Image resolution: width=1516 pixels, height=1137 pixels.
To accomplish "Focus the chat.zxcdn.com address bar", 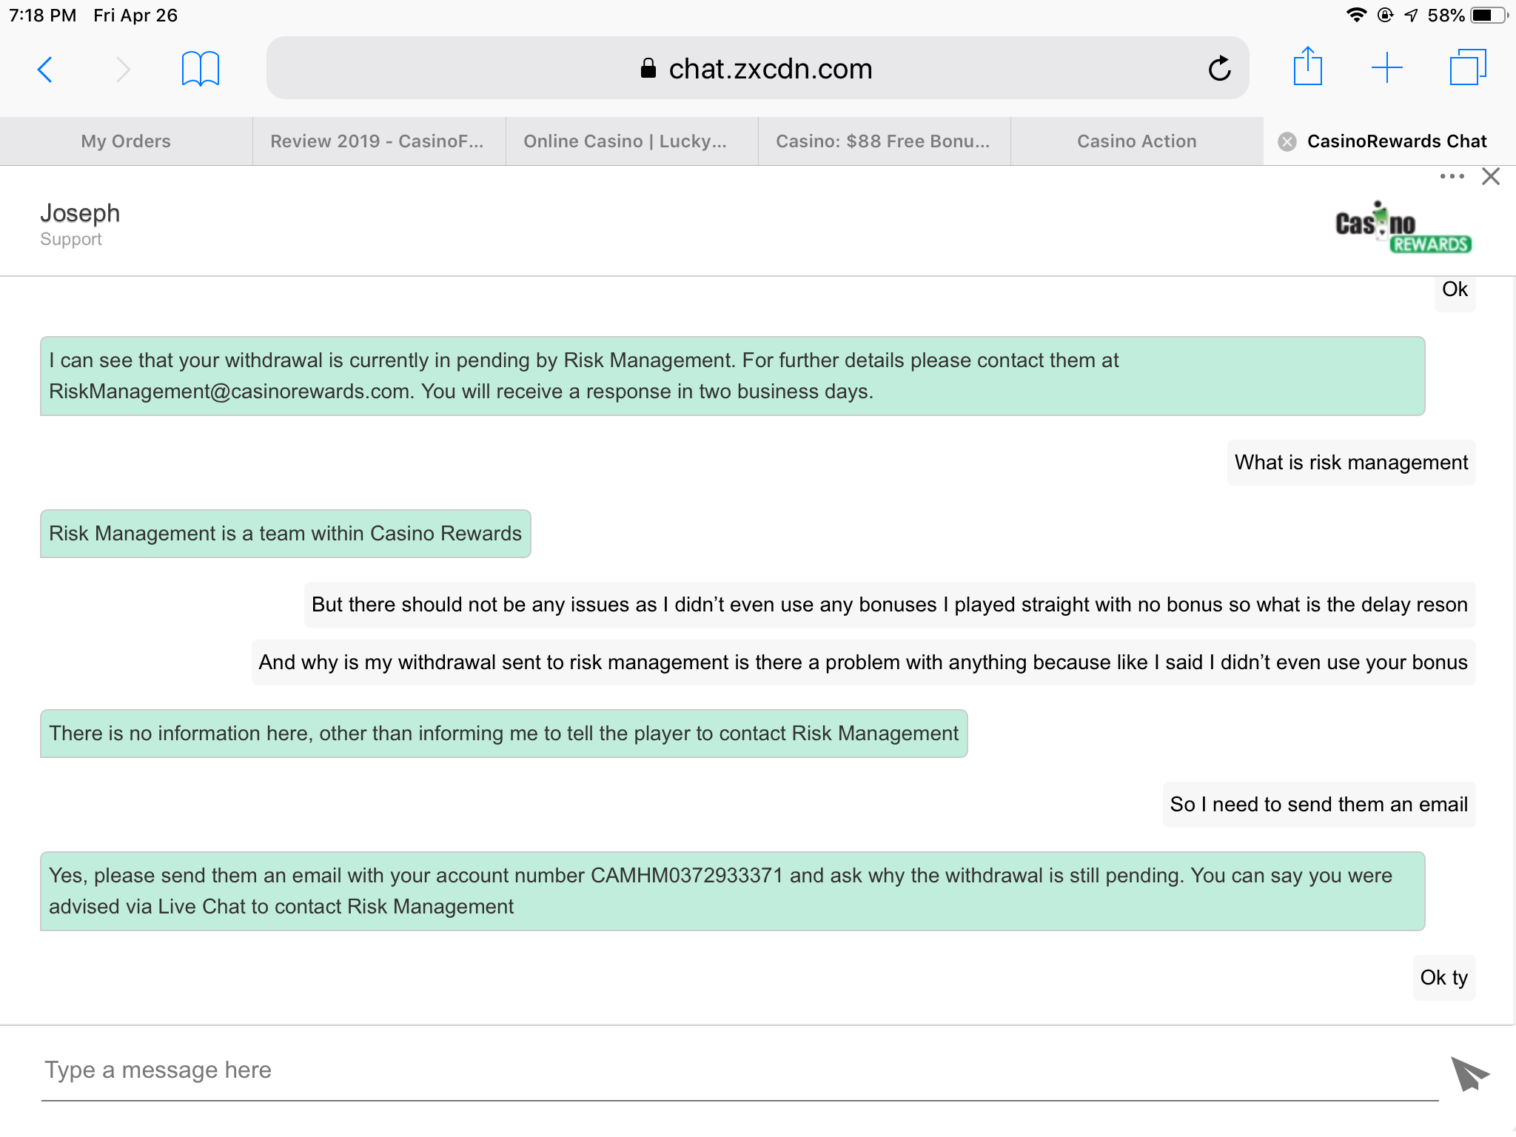I will click(x=758, y=68).
